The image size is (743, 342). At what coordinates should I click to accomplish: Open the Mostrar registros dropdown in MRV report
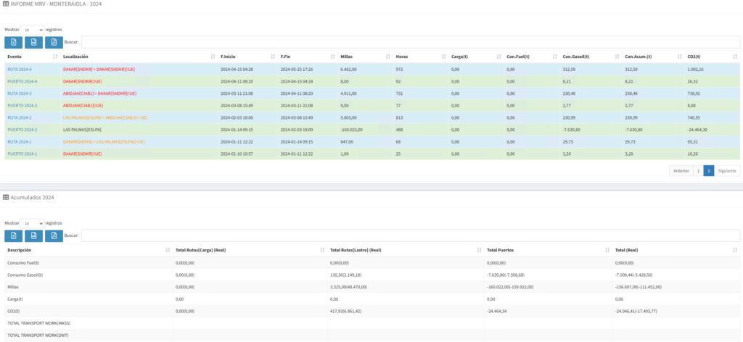(32, 30)
